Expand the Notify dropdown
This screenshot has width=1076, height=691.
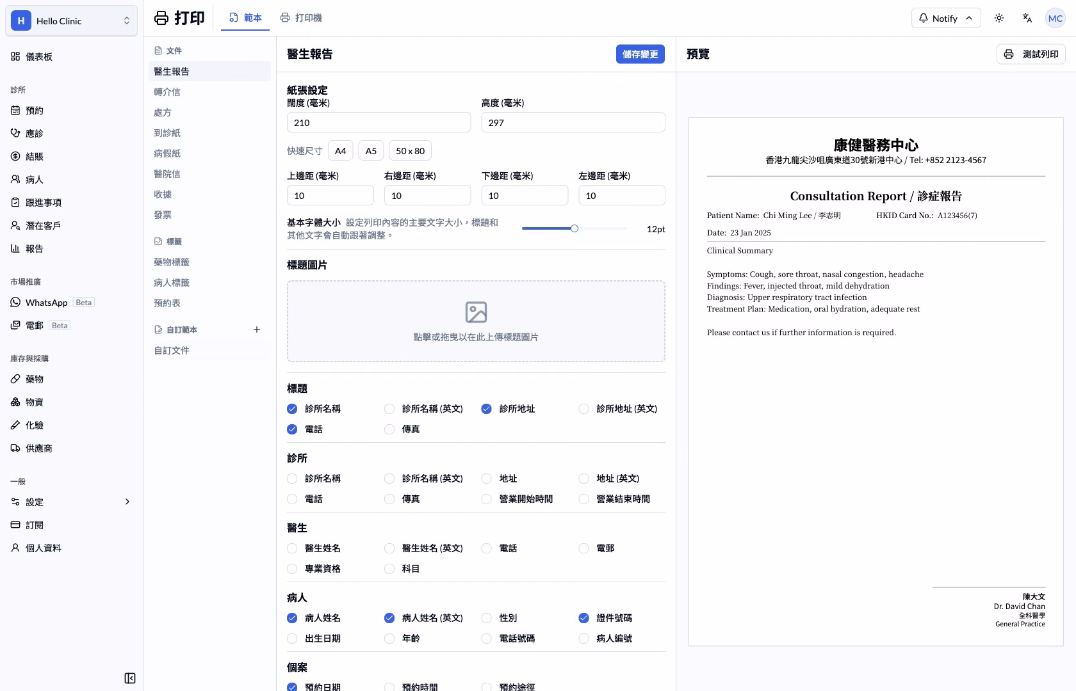point(945,18)
